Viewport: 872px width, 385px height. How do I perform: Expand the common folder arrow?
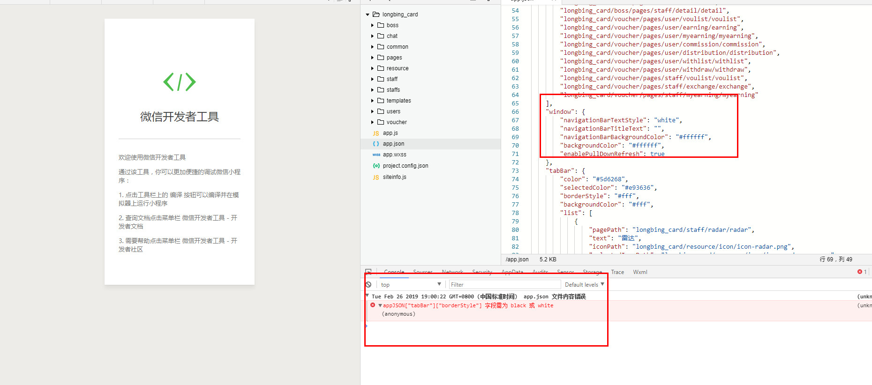[x=373, y=47]
